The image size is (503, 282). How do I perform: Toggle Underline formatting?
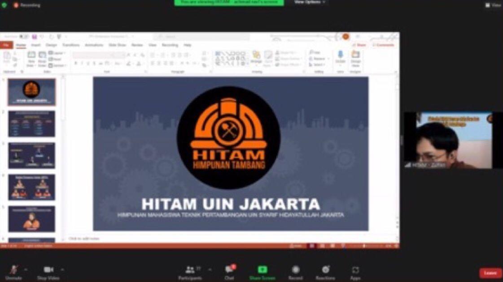[88, 64]
